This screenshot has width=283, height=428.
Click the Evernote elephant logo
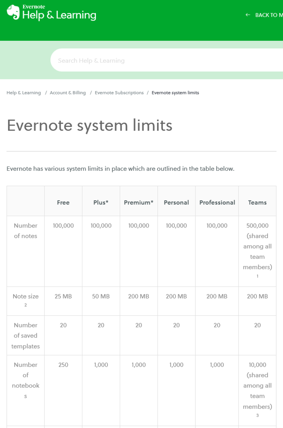(13, 12)
